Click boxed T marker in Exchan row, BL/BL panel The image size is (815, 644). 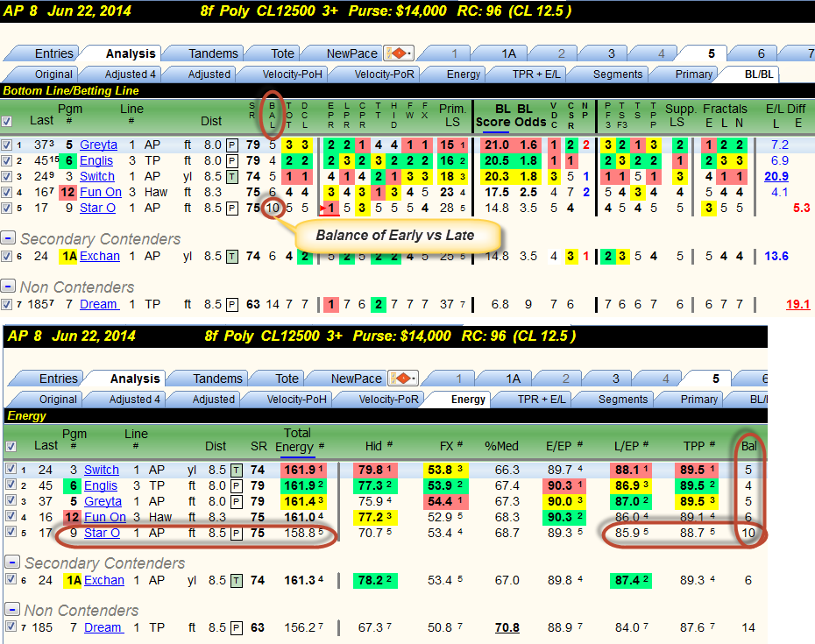click(232, 256)
